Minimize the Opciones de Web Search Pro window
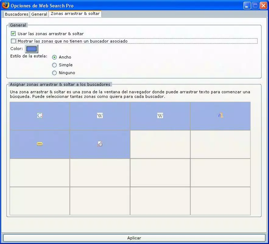The height and width of the screenshot is (244, 269). [x=247, y=6]
